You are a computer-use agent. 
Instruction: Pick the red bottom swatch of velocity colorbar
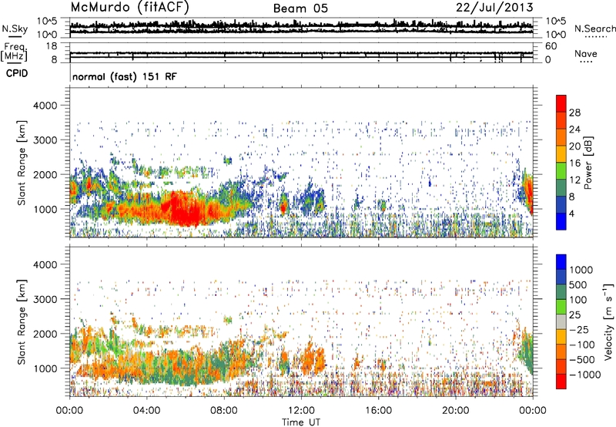pos(561,382)
